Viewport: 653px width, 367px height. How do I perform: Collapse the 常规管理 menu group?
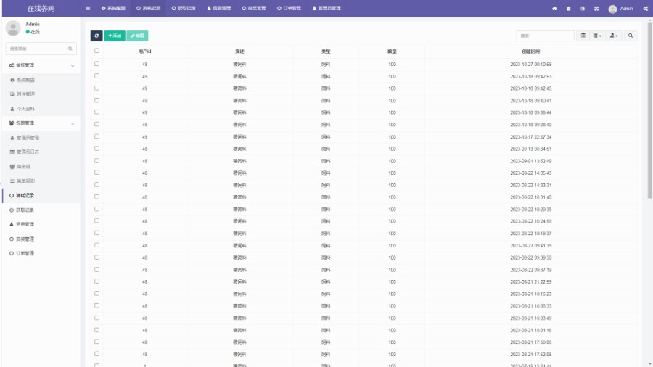[41, 65]
